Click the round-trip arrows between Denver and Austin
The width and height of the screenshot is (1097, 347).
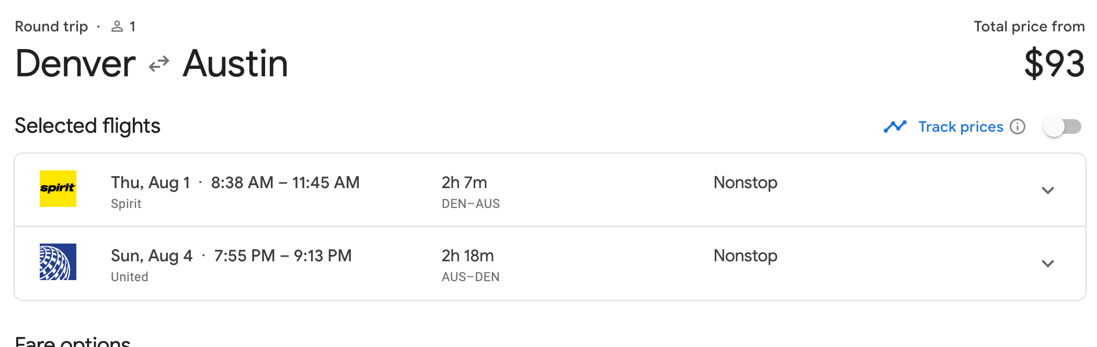coord(159,64)
